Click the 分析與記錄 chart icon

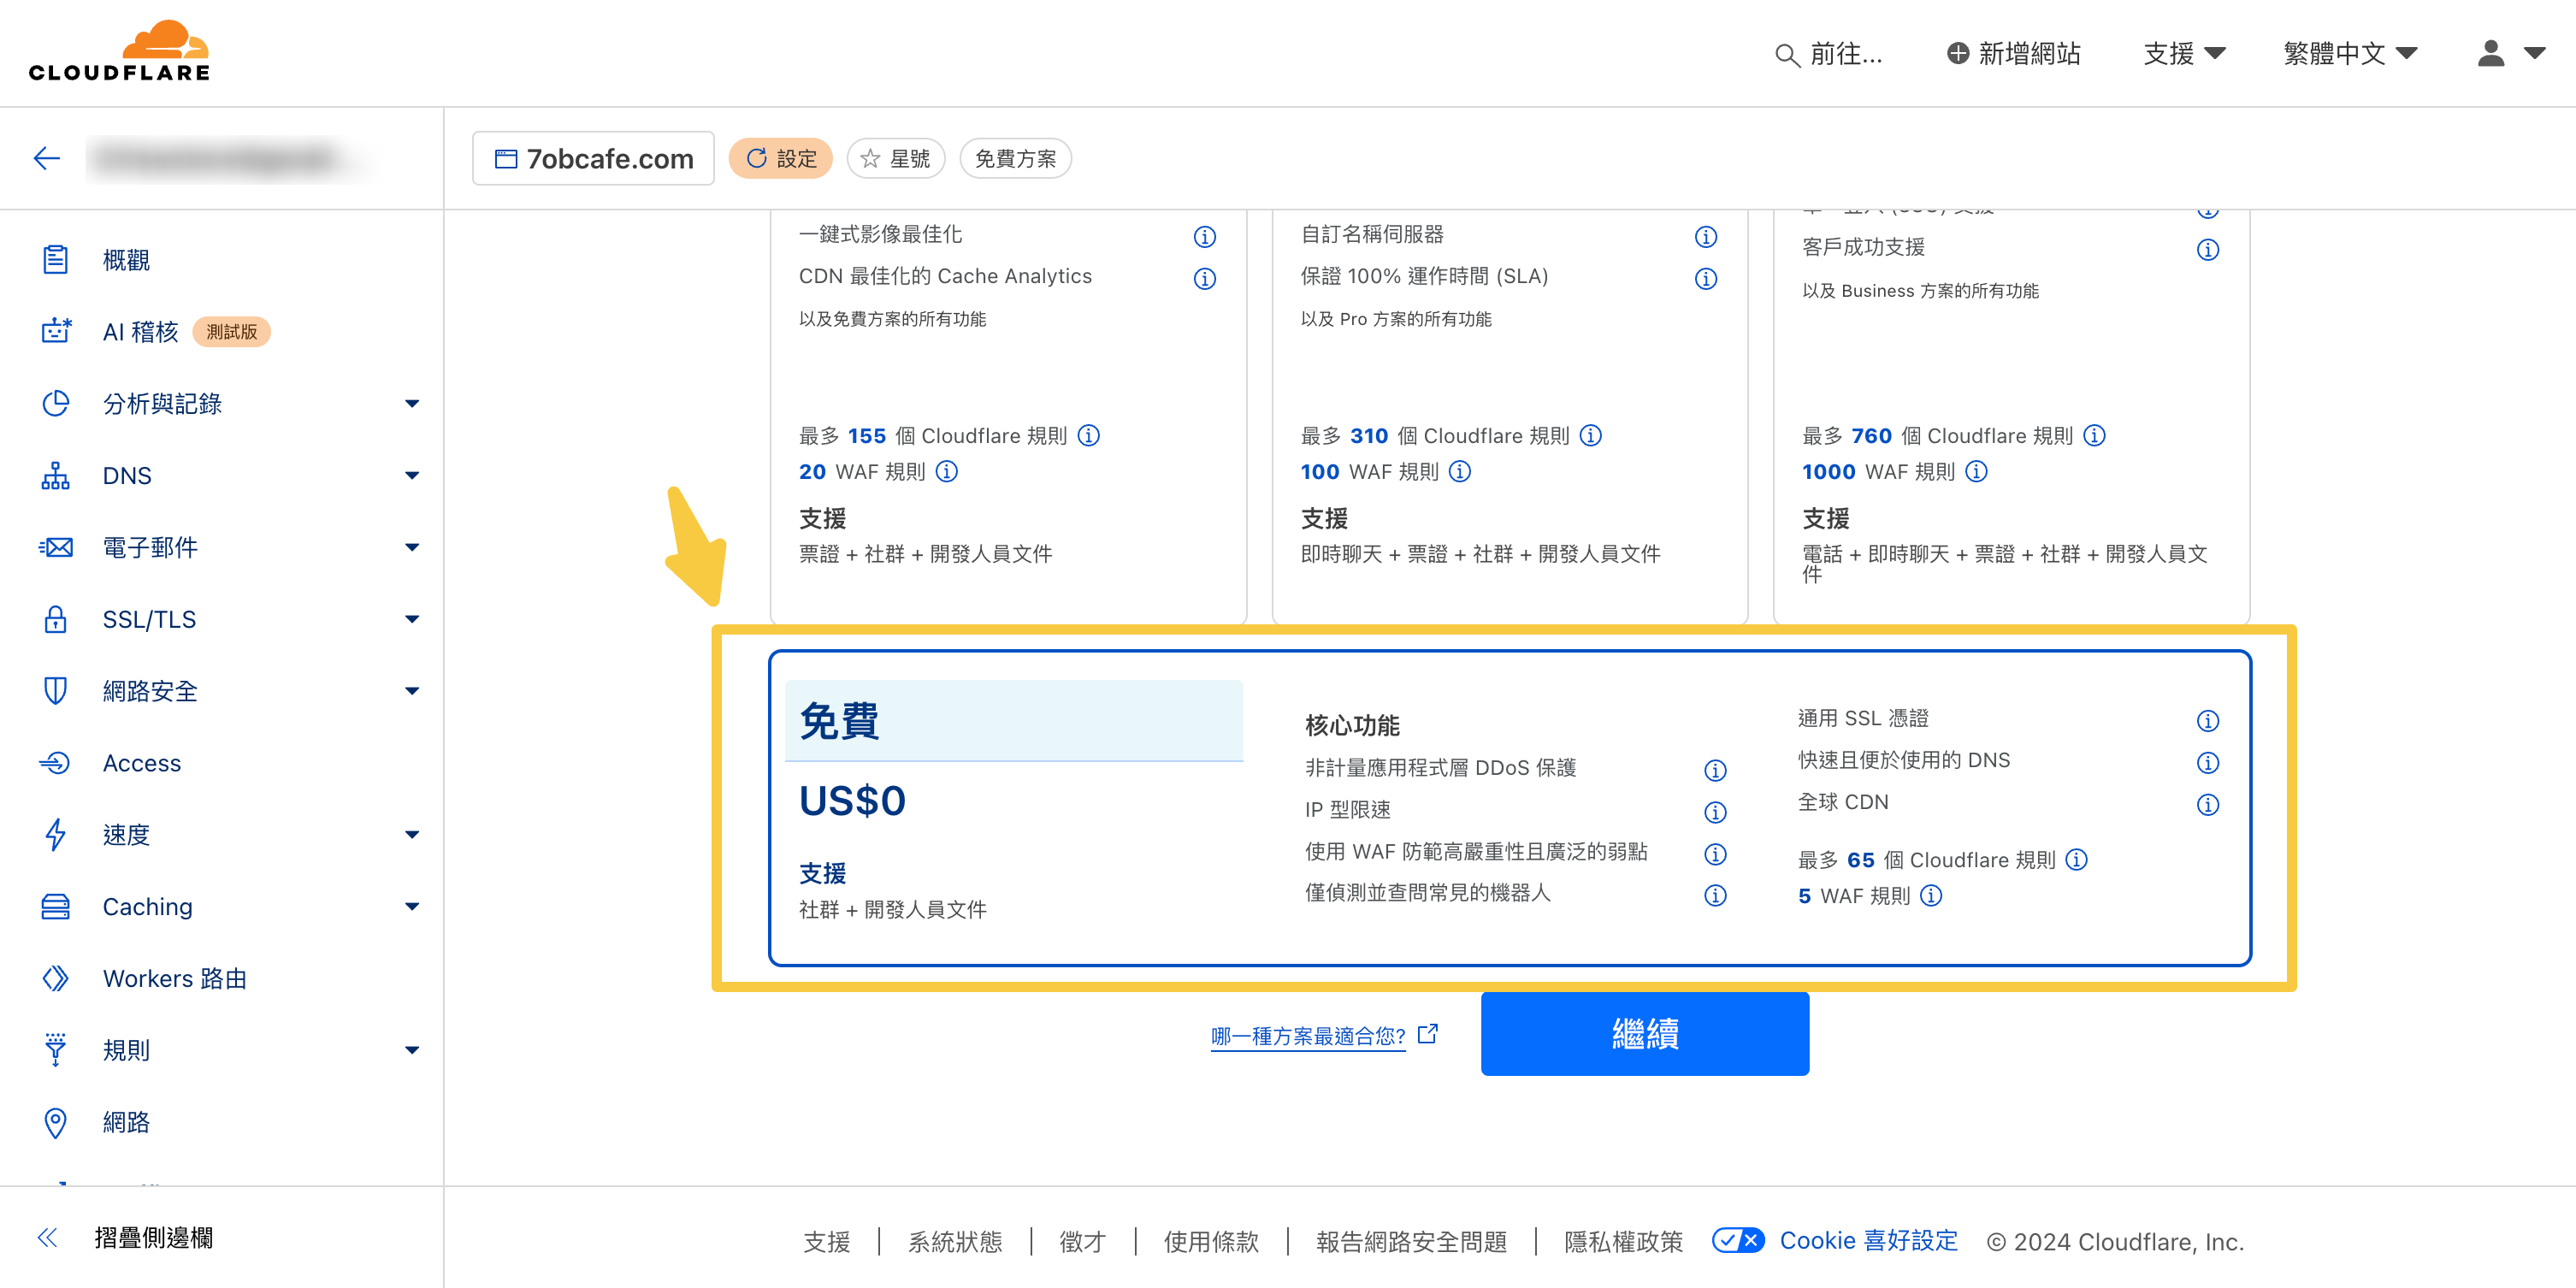(56, 403)
